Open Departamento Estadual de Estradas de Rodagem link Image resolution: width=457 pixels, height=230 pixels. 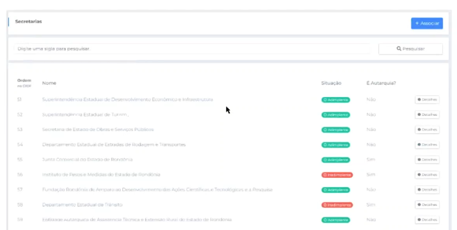coord(114,145)
